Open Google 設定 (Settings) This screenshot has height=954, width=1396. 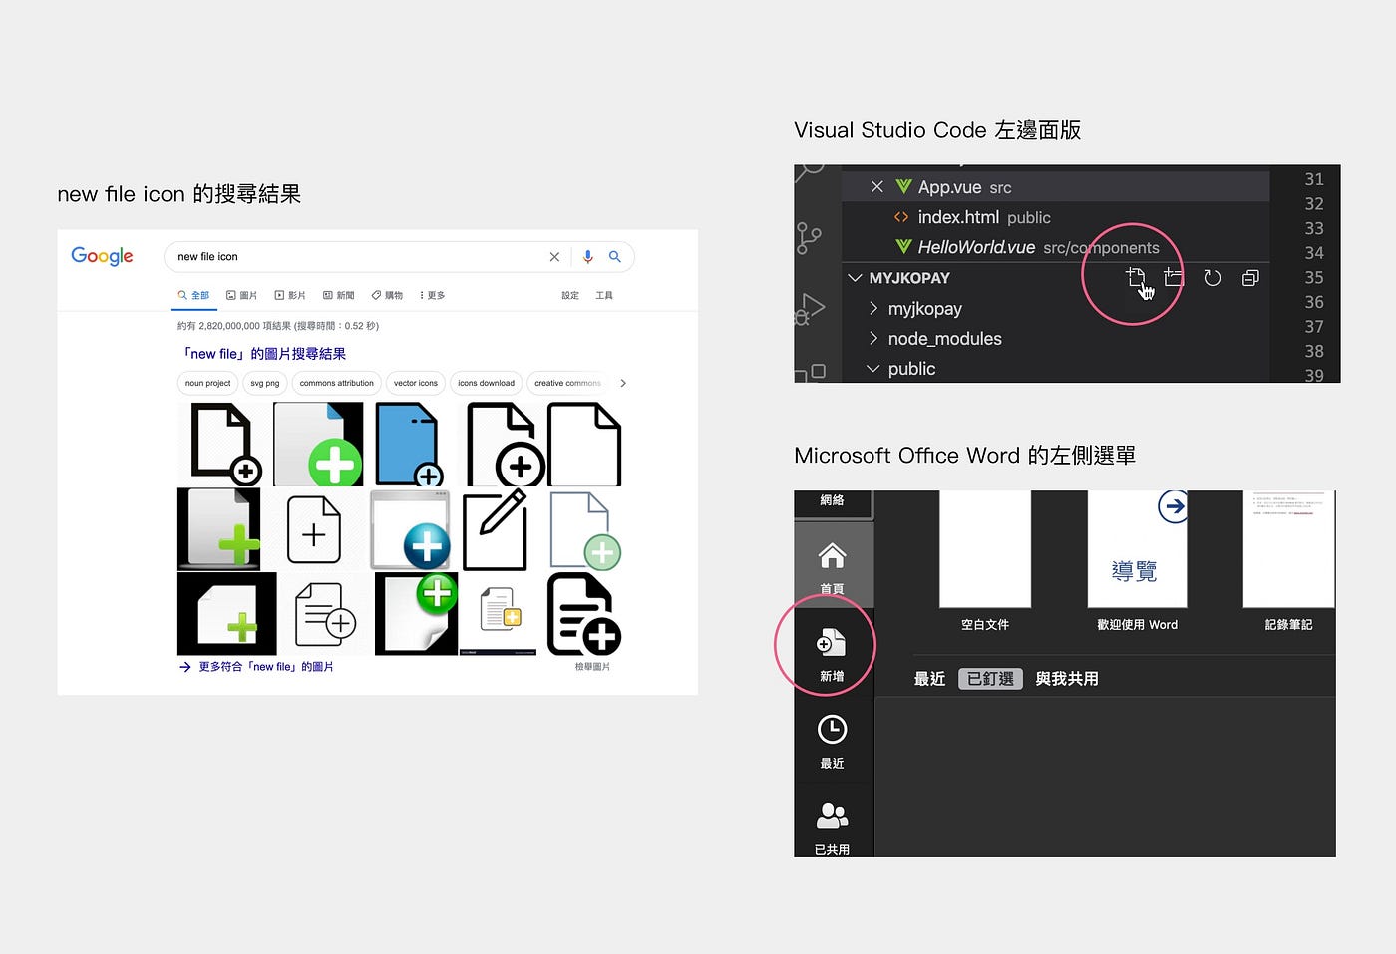[570, 295]
